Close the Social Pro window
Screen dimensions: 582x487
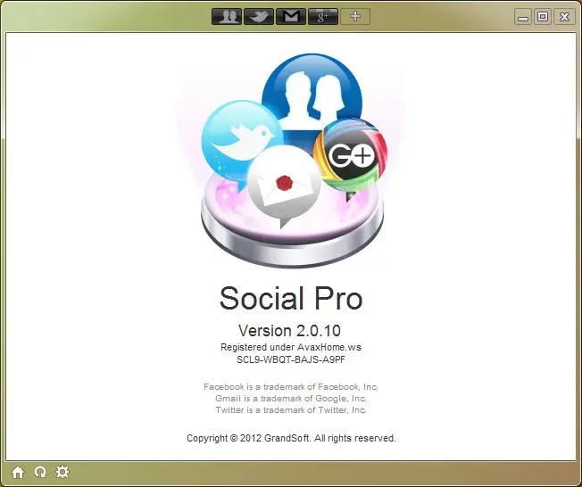click(x=564, y=17)
